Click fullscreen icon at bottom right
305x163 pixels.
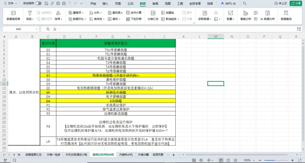(x=300, y=160)
